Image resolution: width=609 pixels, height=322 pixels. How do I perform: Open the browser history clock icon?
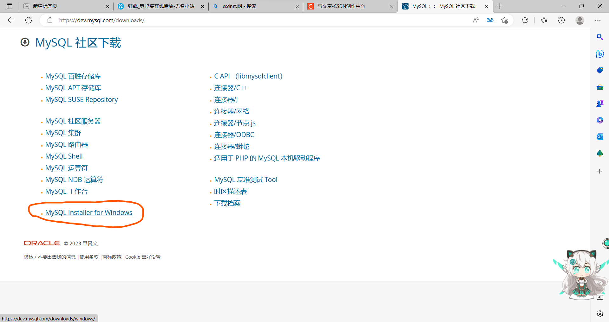tap(561, 20)
